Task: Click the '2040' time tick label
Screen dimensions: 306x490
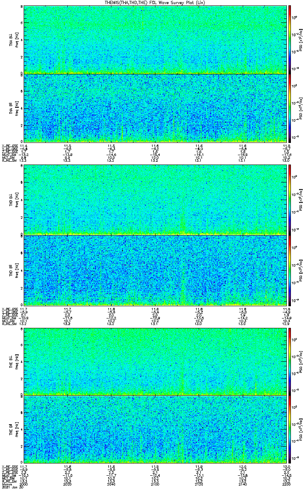Action: coord(111,484)
